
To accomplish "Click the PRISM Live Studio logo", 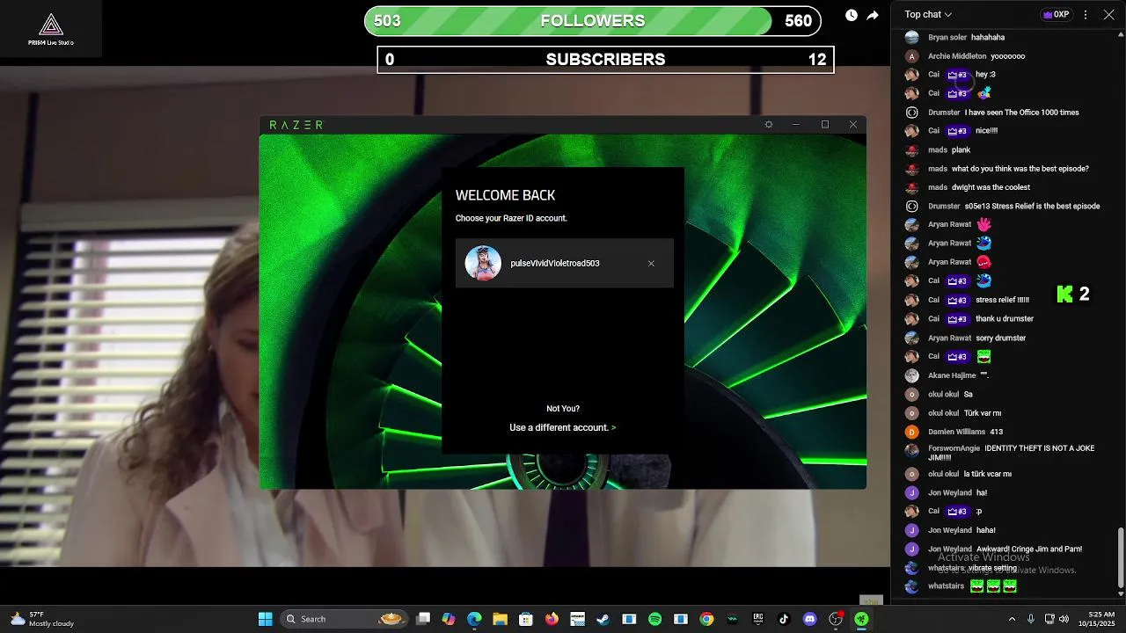I will click(51, 29).
